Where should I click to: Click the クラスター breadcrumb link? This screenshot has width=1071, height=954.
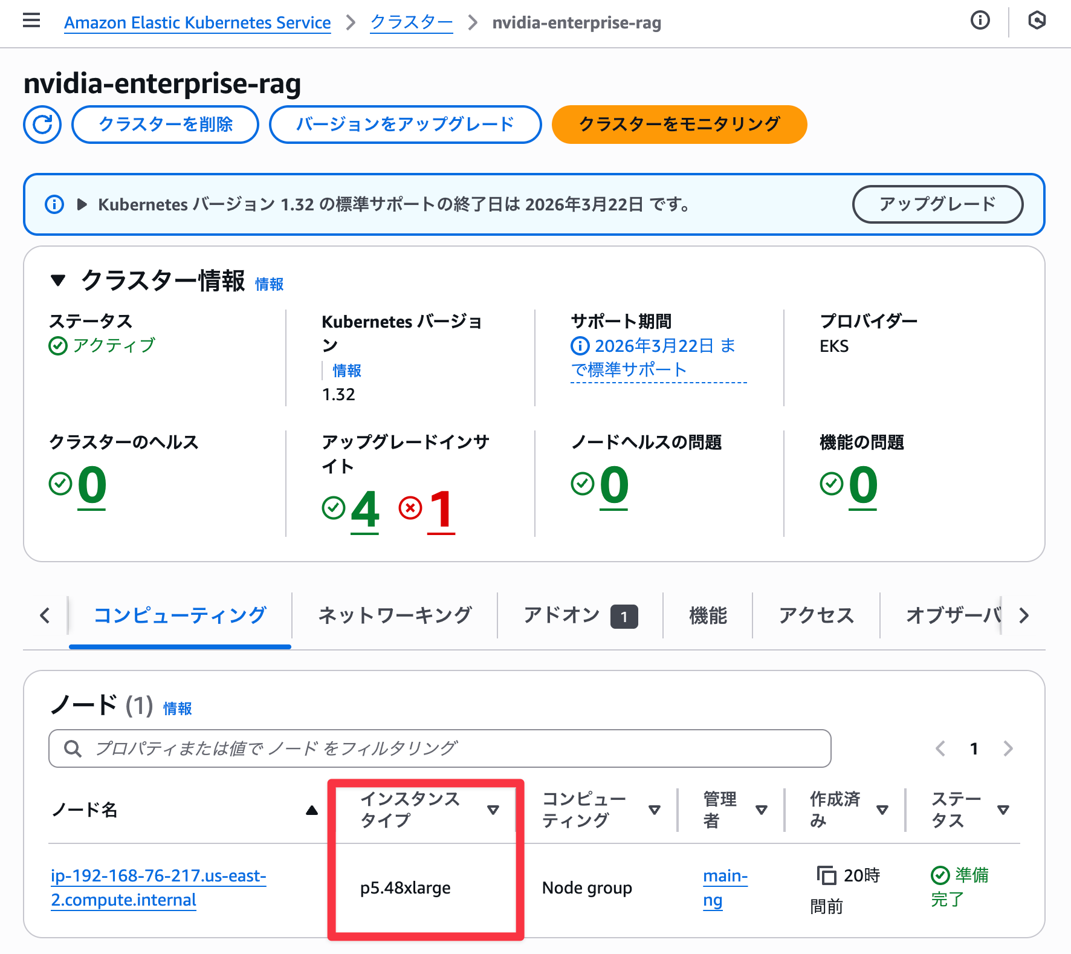point(411,22)
